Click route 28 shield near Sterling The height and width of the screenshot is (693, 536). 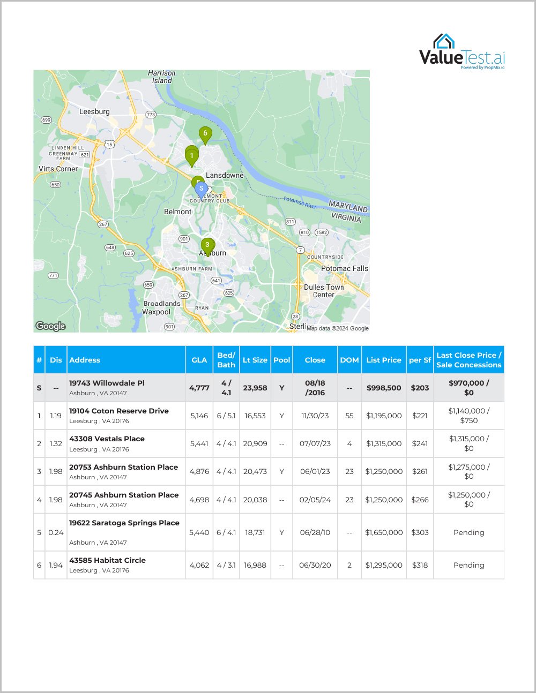[x=296, y=317]
